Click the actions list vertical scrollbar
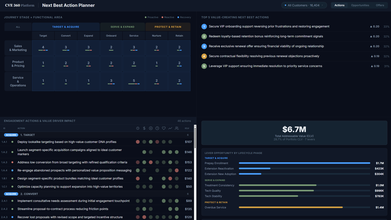The width and height of the screenshot is (391, 220). [195, 137]
